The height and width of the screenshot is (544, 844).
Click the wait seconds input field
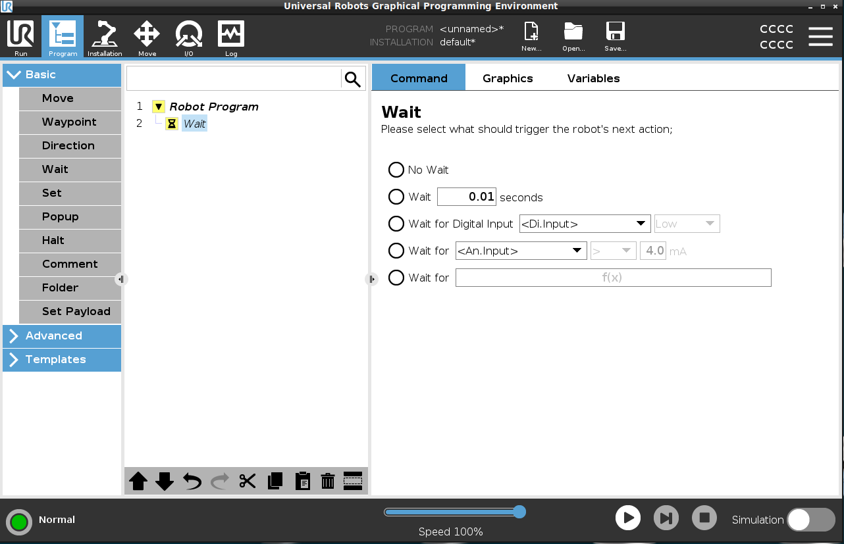click(466, 197)
